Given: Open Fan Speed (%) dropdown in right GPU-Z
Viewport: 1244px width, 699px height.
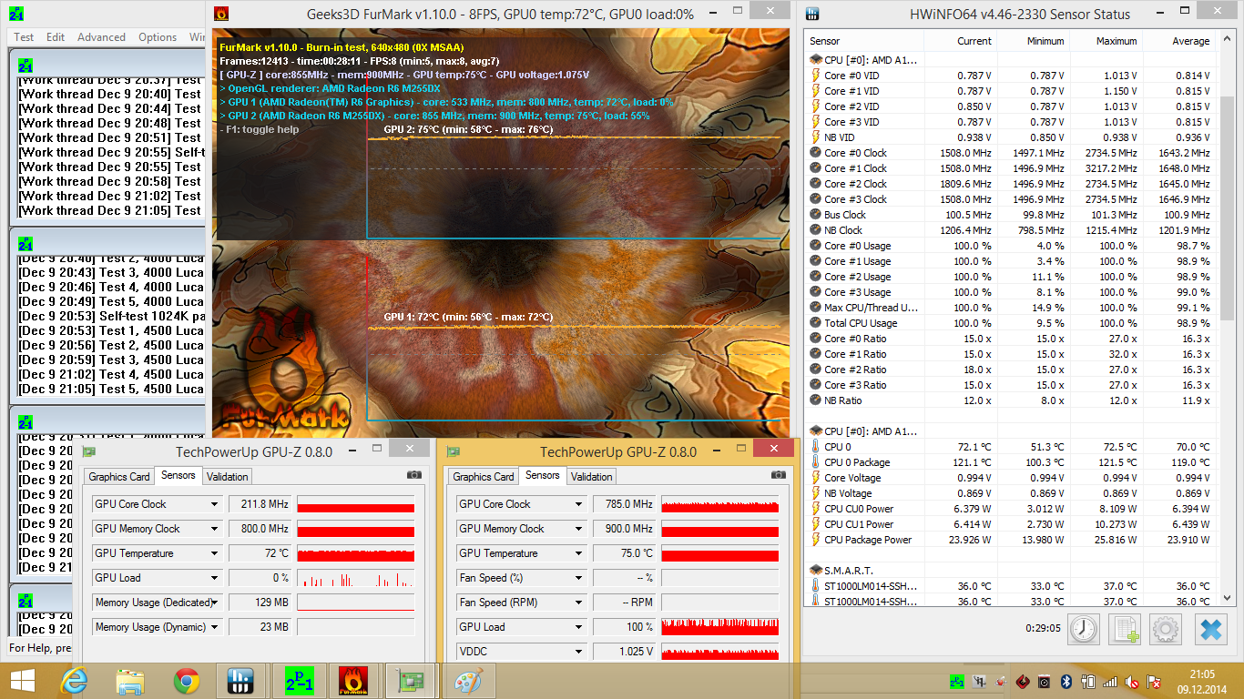Looking at the screenshot, I should coord(579,578).
